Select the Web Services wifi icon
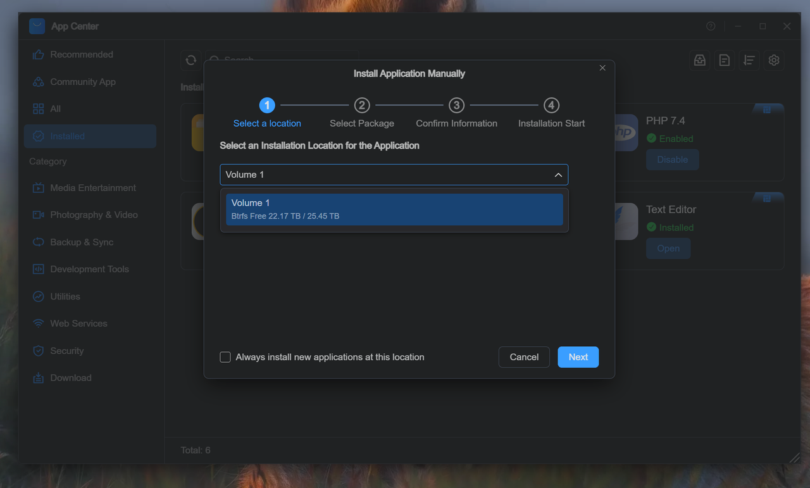This screenshot has height=488, width=810. coord(38,323)
